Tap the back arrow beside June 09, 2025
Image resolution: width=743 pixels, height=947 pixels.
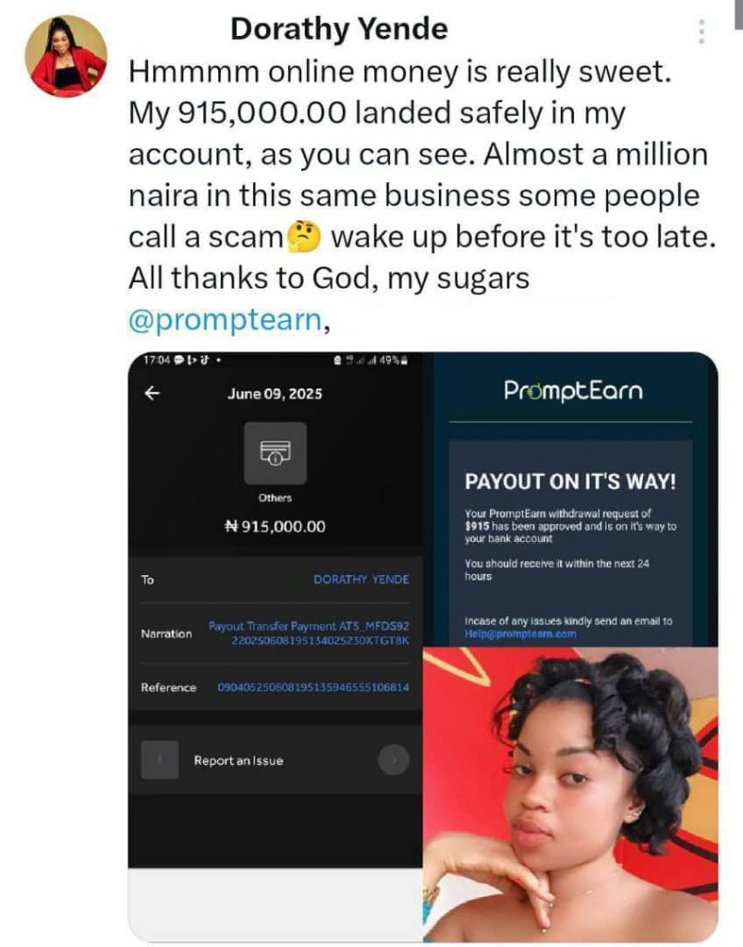152,393
